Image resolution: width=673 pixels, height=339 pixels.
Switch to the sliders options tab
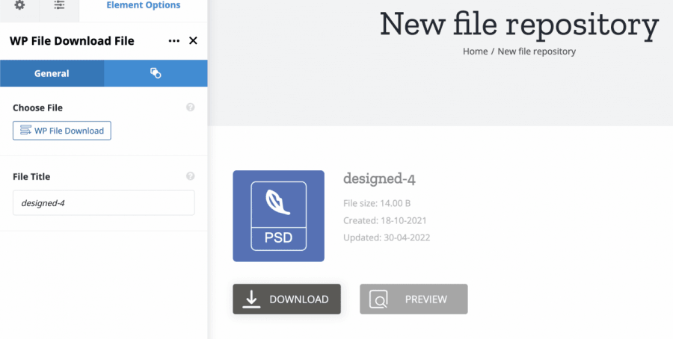coord(60,6)
